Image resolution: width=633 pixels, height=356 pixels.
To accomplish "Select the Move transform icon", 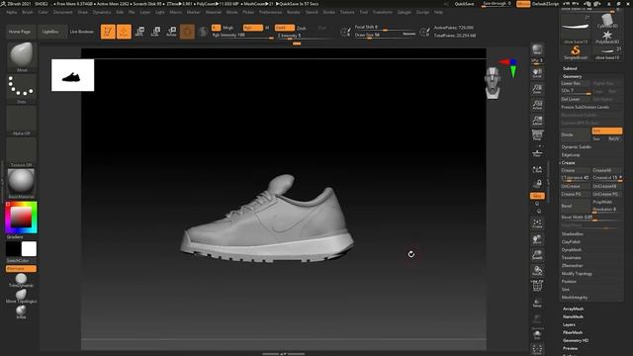I will (139, 32).
